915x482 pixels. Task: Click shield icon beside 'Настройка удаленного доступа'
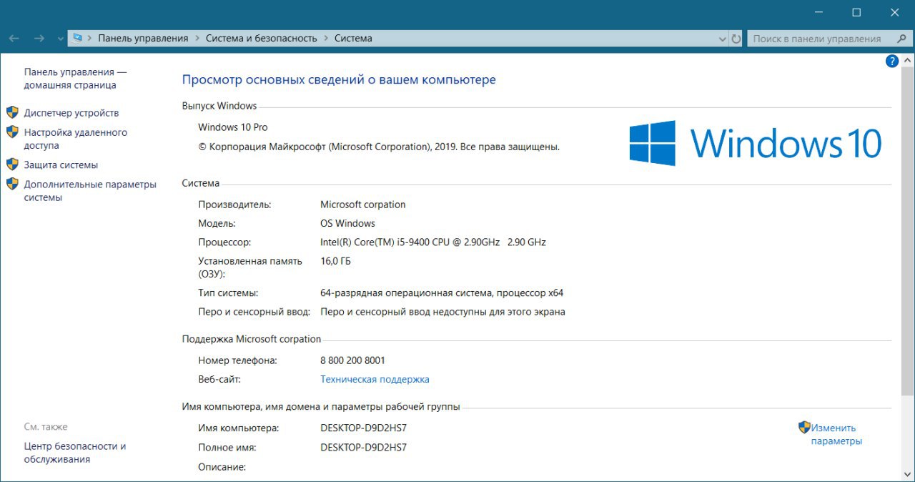(x=12, y=132)
